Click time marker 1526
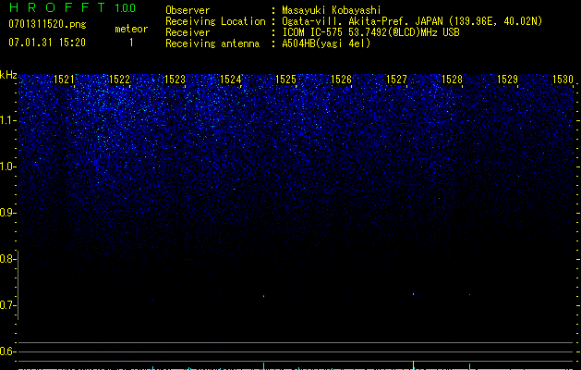Image resolution: width=581 pixels, height=370 pixels. click(x=341, y=80)
